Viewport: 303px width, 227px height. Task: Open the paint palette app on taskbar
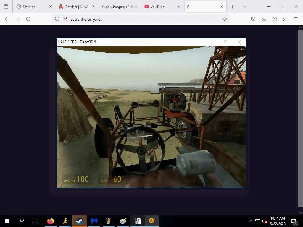pyautogui.click(x=123, y=221)
